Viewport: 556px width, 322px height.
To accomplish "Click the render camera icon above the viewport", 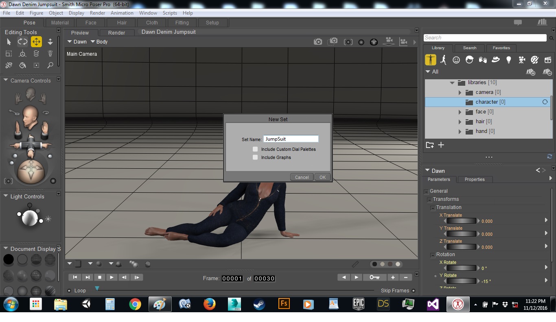I will (317, 41).
